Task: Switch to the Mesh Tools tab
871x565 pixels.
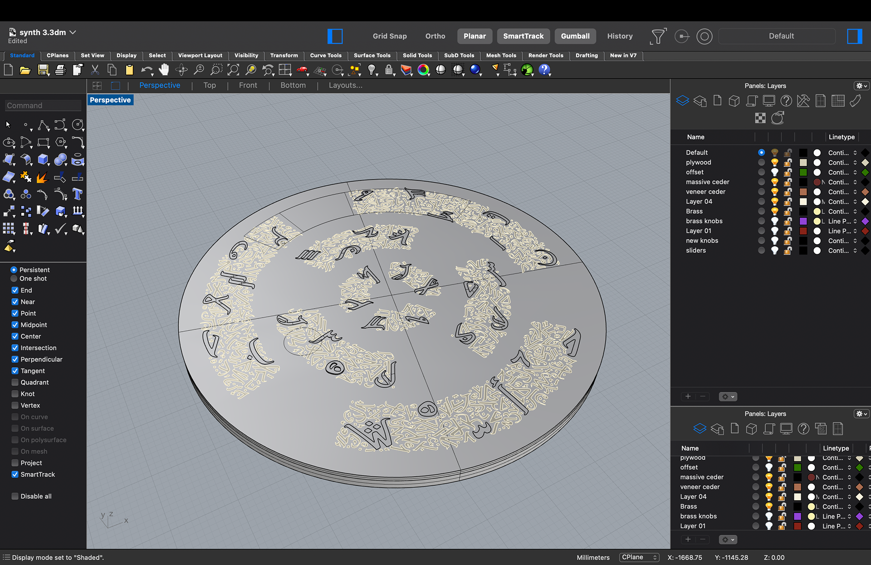Action: click(501, 55)
